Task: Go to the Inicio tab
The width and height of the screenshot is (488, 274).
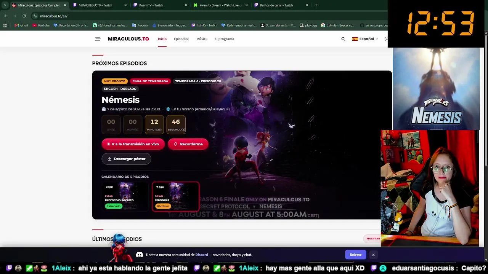Action: pyautogui.click(x=162, y=39)
